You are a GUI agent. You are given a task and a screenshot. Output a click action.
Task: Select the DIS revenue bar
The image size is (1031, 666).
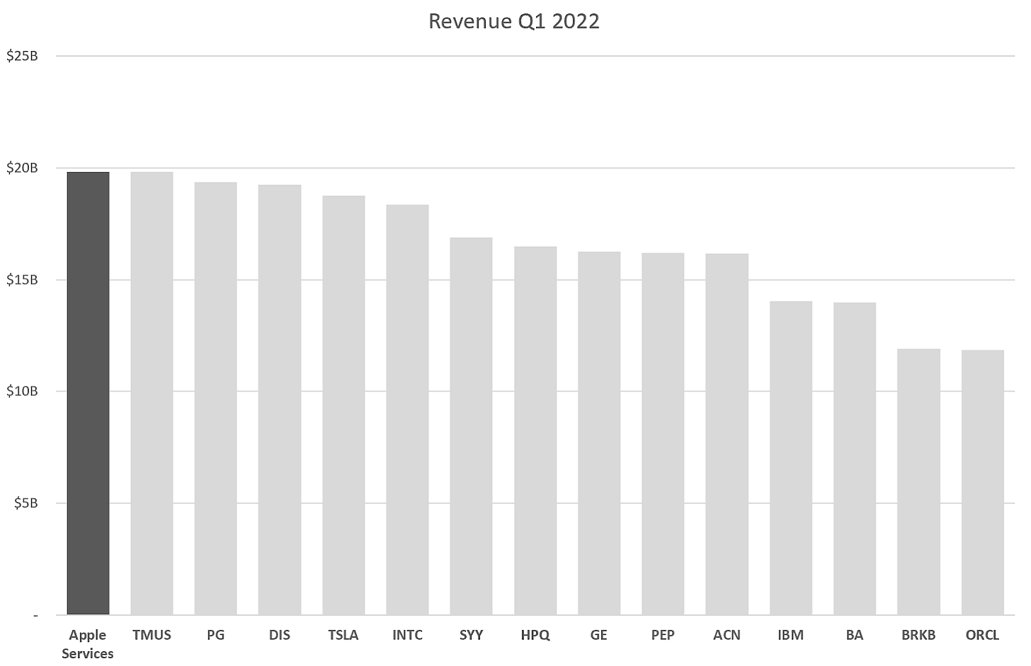pos(280,400)
